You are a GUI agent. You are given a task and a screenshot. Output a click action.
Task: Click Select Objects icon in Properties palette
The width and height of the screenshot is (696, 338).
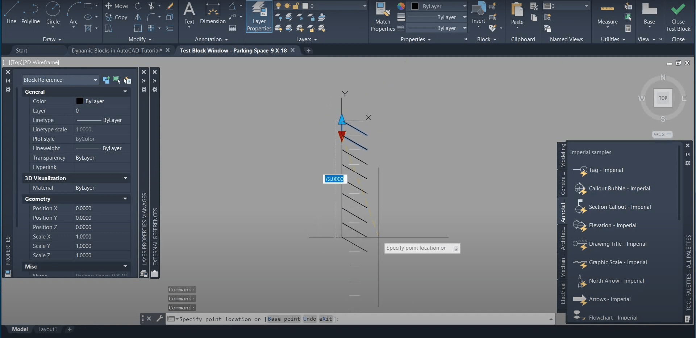point(117,80)
